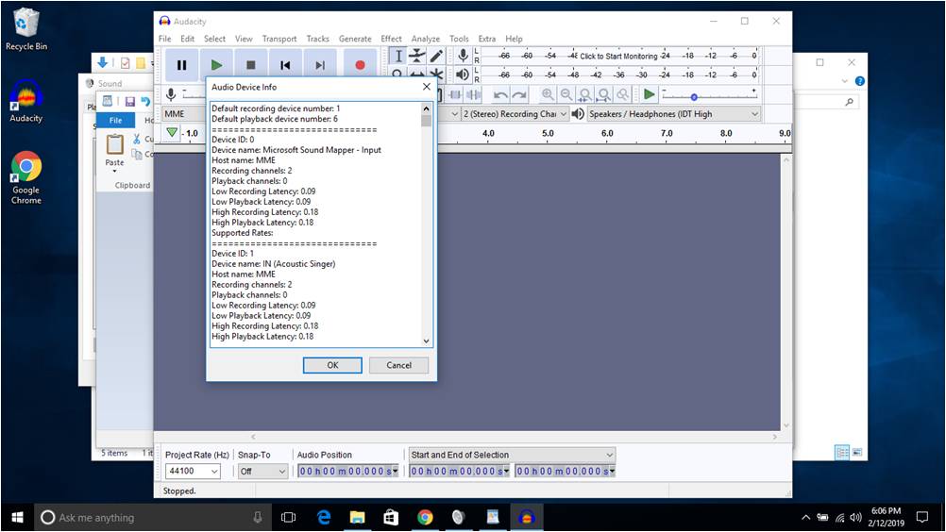Click the Stop transport button

[251, 65]
